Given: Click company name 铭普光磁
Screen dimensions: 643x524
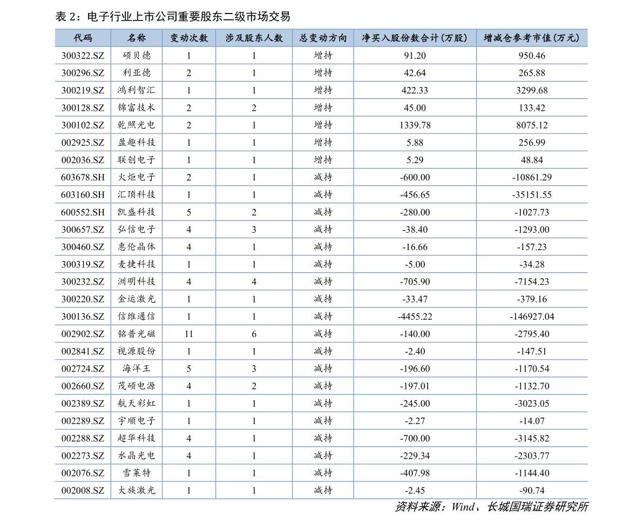Looking at the screenshot, I should (137, 334).
